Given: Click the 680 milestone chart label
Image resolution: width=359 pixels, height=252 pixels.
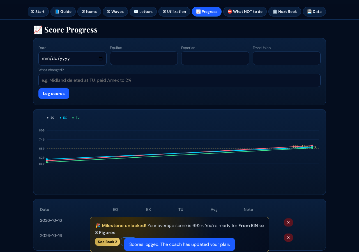Looking at the screenshot, I should tap(304, 147).
